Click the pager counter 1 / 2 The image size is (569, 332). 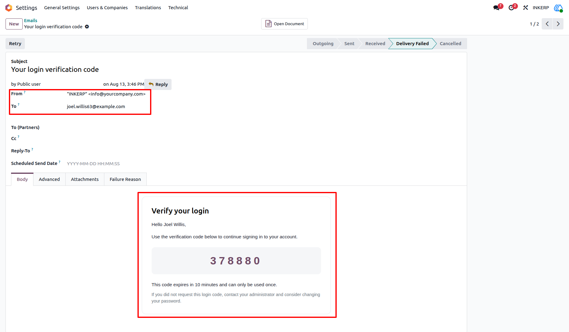pyautogui.click(x=534, y=24)
